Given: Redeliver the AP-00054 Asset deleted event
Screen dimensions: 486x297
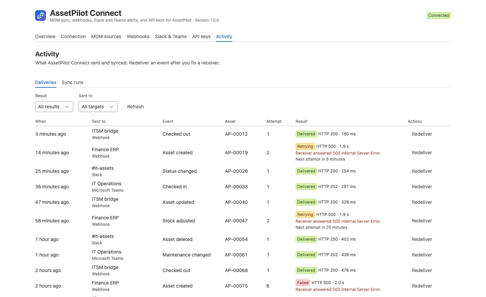Looking at the screenshot, I should tap(422, 239).
